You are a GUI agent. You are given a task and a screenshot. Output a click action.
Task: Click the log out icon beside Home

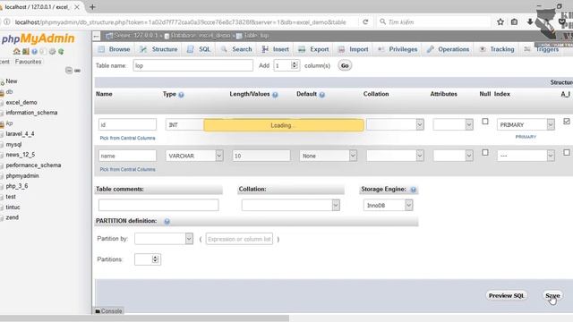(26, 52)
